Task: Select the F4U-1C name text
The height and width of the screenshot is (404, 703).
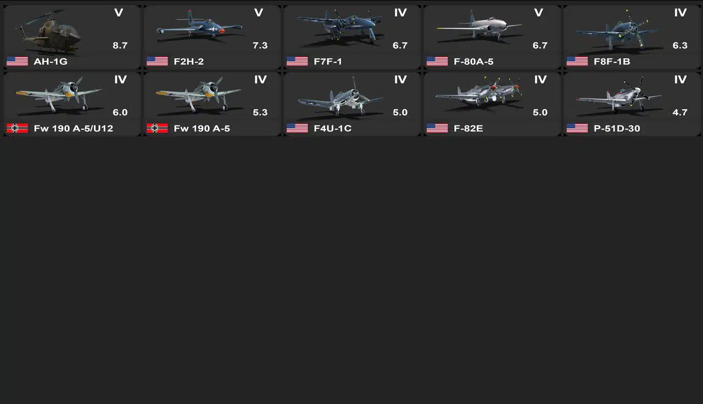Action: coord(333,128)
